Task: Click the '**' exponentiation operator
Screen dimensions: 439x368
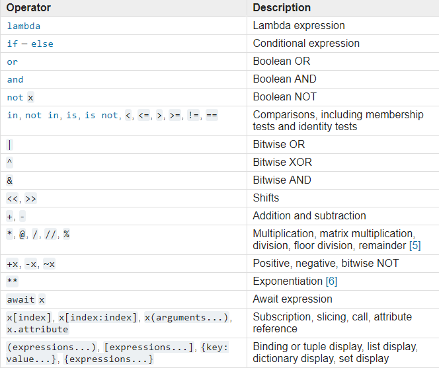Action: click(13, 281)
